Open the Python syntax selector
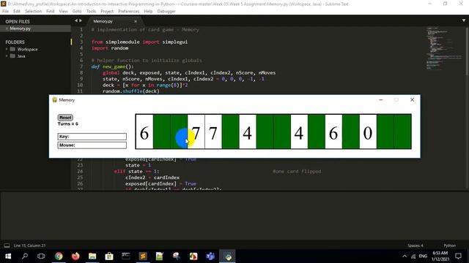Viewport: 469px width, 263px height. click(449, 245)
